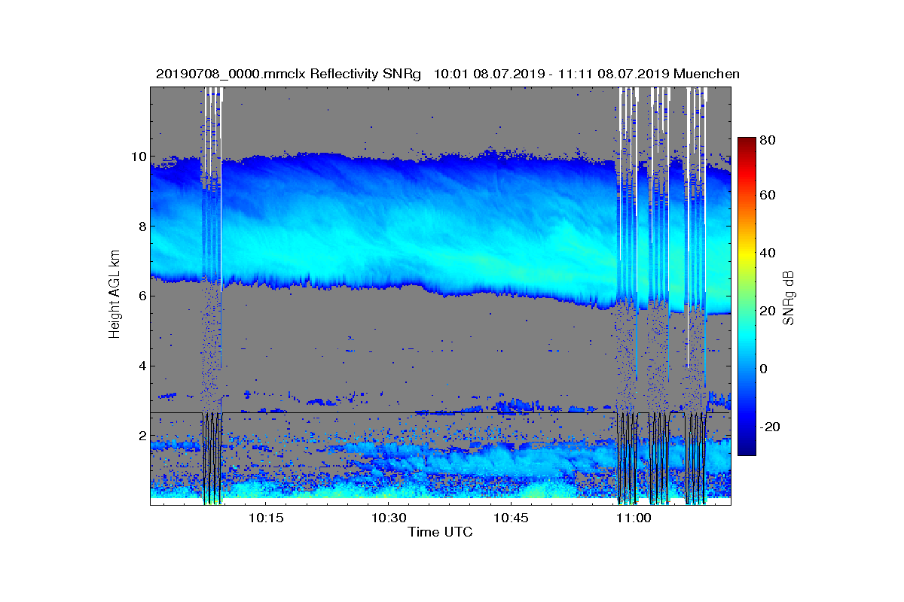Screen dimensions: 904x602
Task: Click the plot title starting with 20190708_0000.mmclx
Action: click(x=447, y=74)
